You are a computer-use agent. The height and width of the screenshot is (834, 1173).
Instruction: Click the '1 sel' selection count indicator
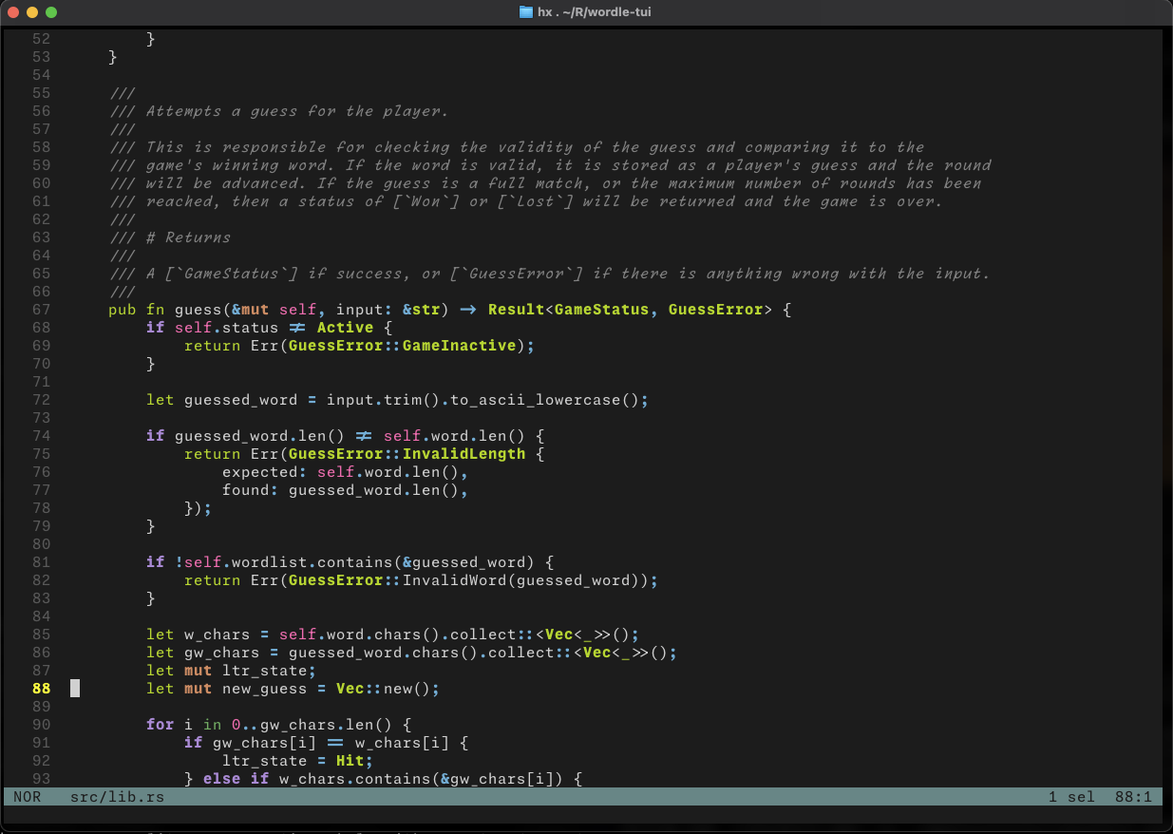(x=1071, y=797)
